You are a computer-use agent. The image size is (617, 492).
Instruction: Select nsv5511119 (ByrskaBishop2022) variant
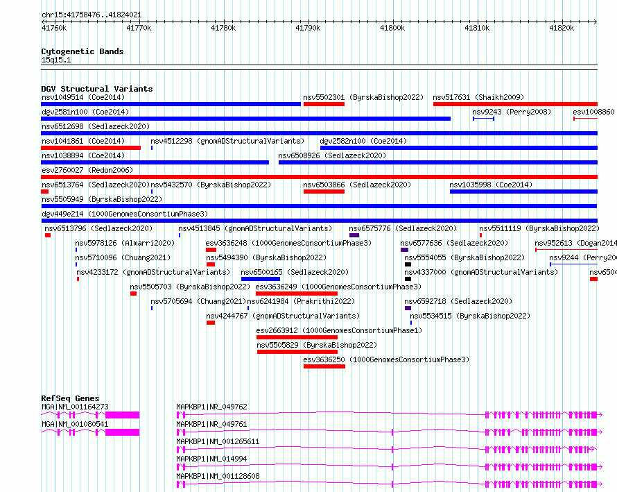tap(539, 228)
